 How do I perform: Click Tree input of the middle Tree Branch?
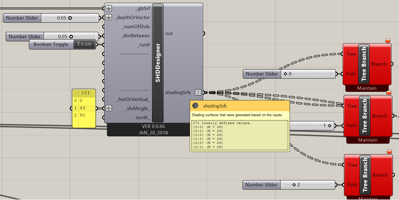pyautogui.click(x=352, y=106)
